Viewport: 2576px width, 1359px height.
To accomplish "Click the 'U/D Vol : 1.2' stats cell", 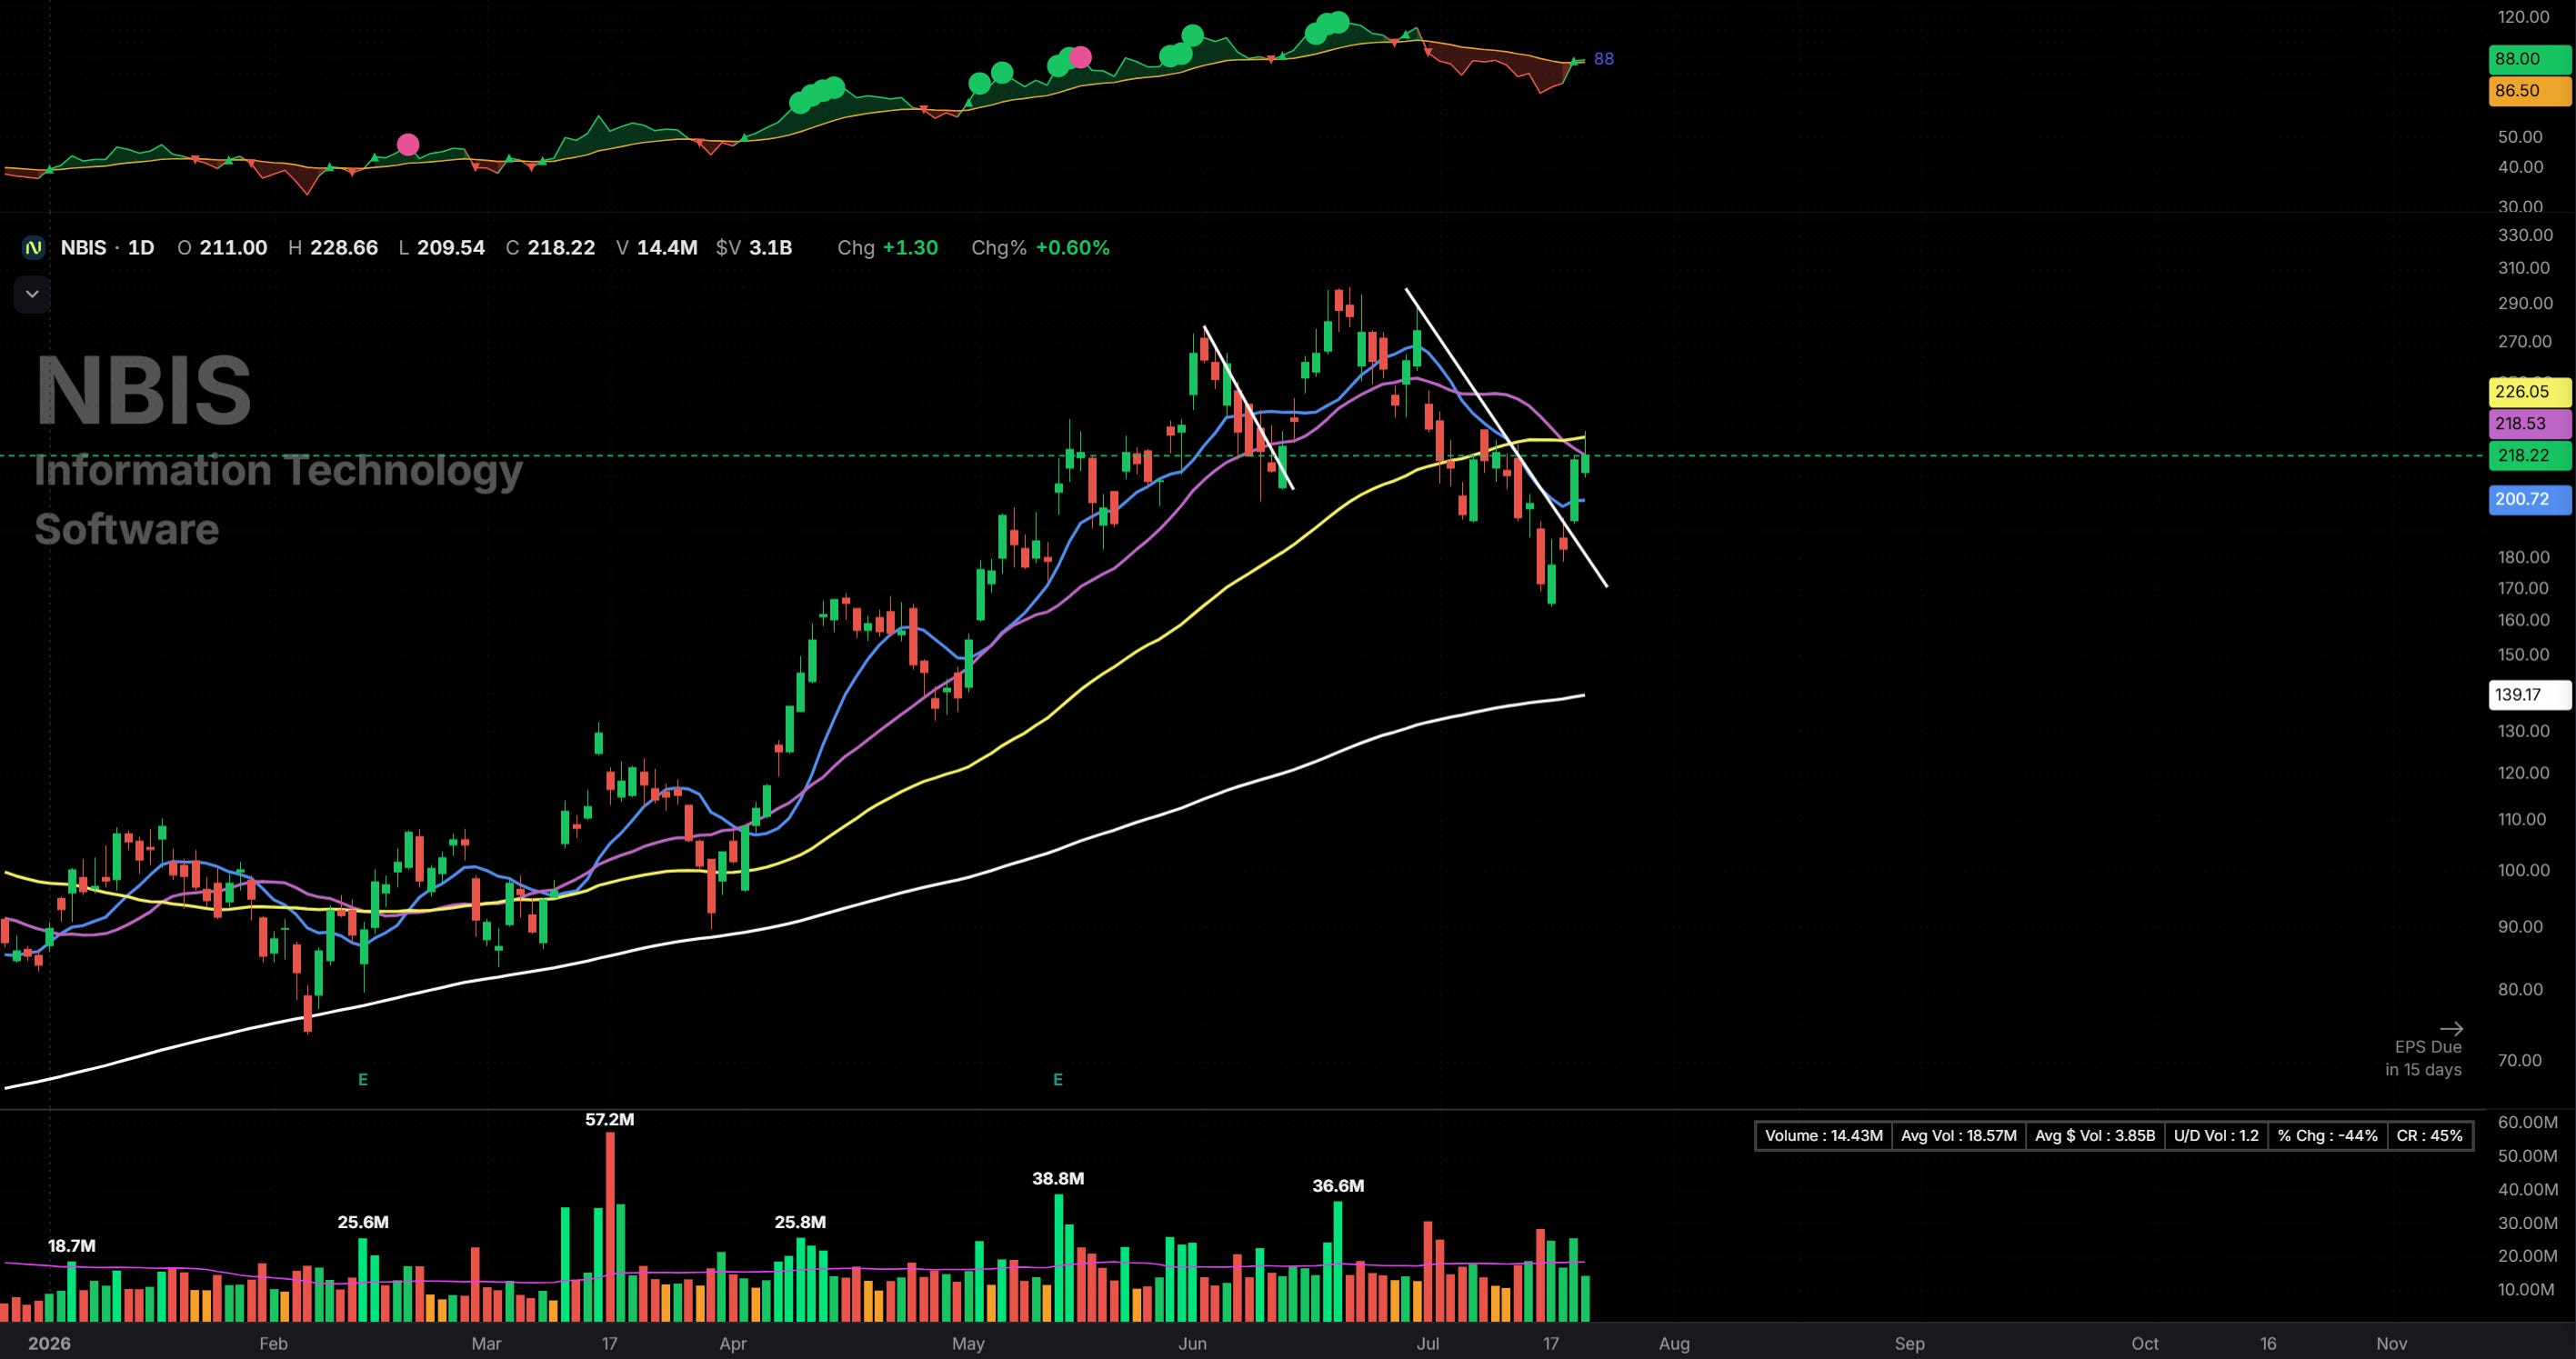I will (2216, 1136).
